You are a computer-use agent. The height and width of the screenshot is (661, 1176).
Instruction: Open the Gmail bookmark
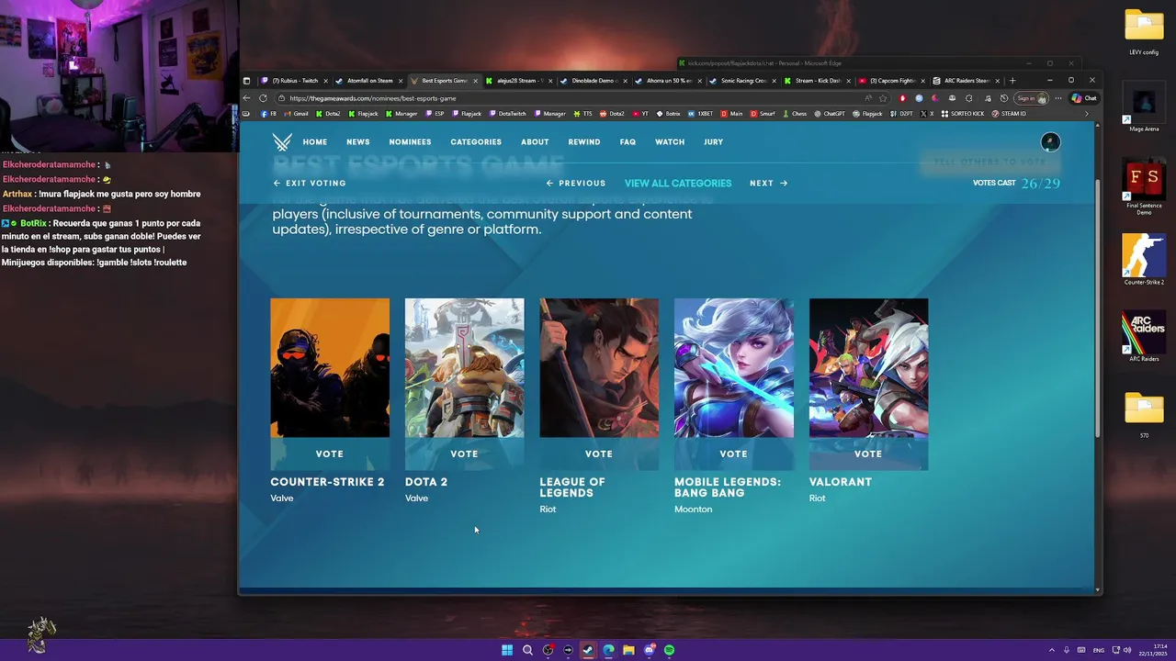coord(296,114)
